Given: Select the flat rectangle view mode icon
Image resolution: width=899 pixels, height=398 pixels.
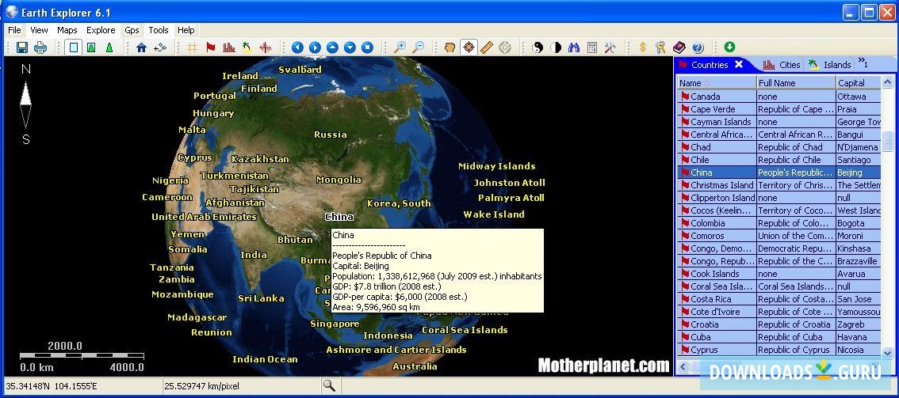Looking at the screenshot, I should click(x=74, y=47).
